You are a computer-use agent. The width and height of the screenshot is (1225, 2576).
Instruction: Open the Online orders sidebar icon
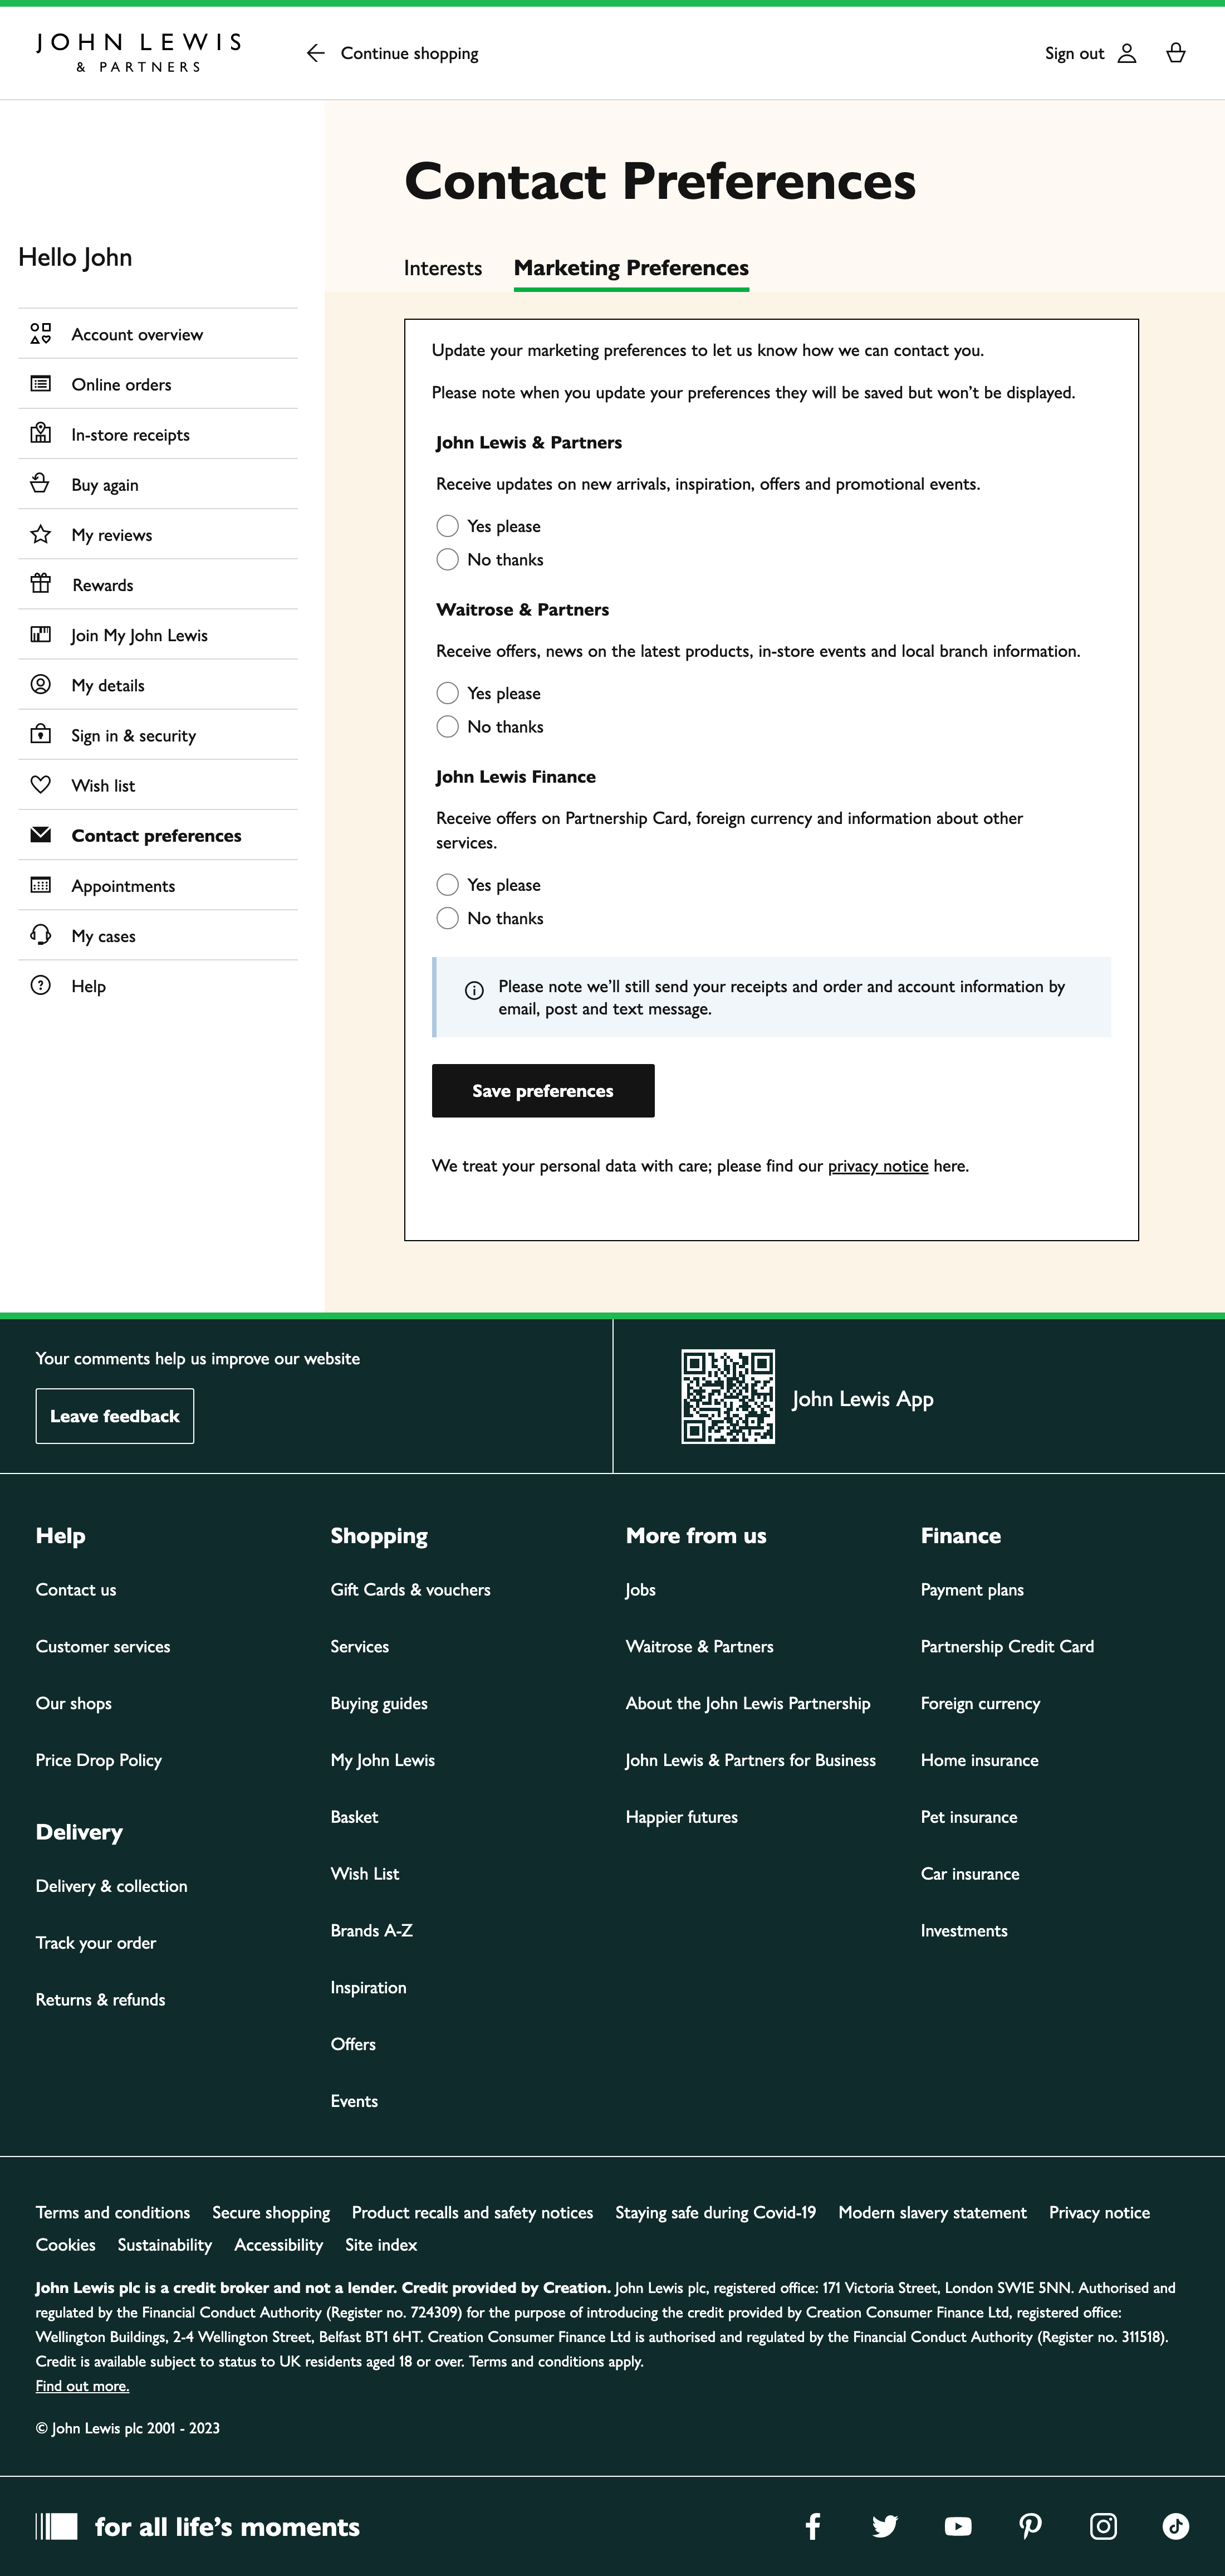coord(40,384)
